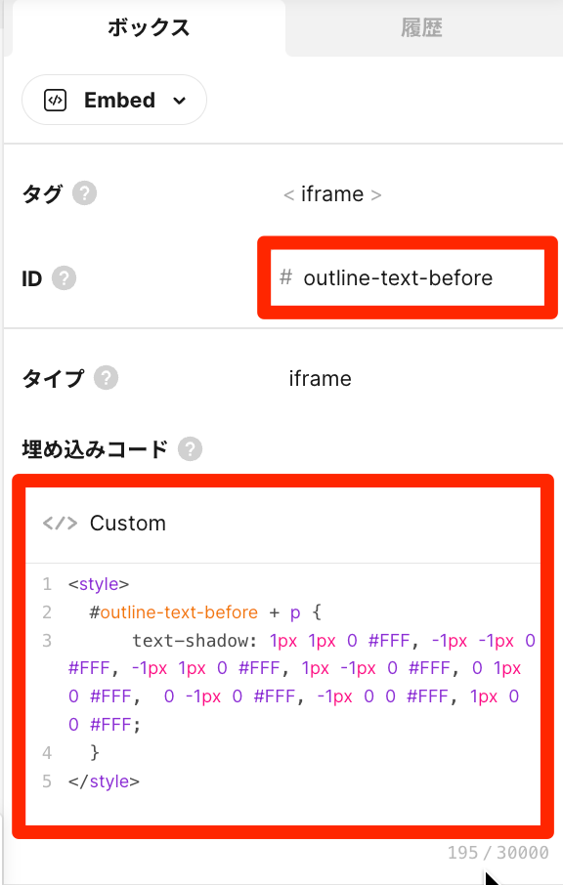Click the closing style tag on line 5

point(104,781)
